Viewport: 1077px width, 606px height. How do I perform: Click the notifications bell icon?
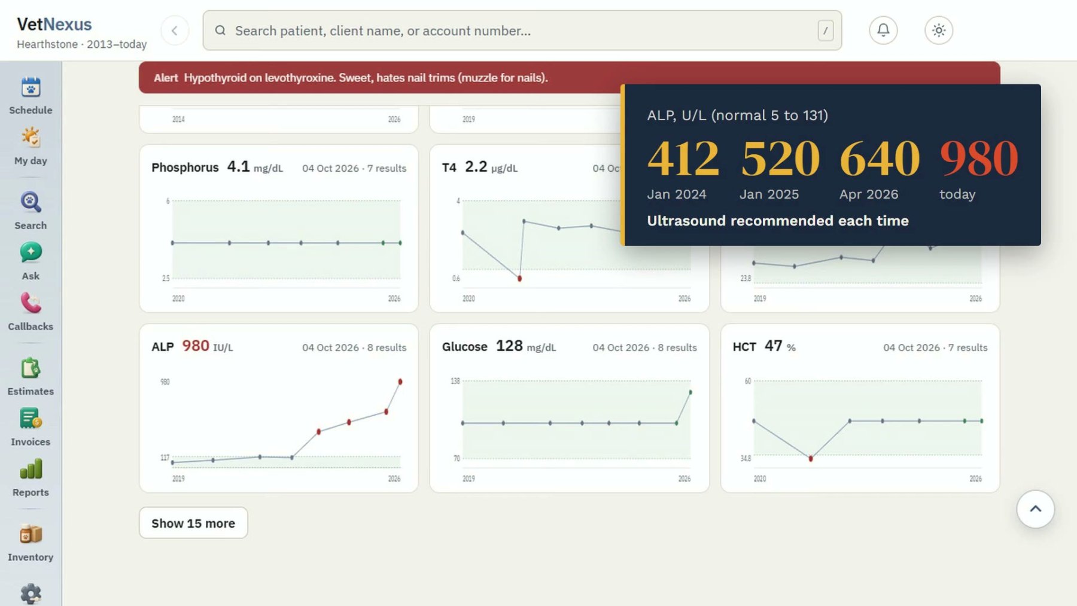[x=883, y=30]
